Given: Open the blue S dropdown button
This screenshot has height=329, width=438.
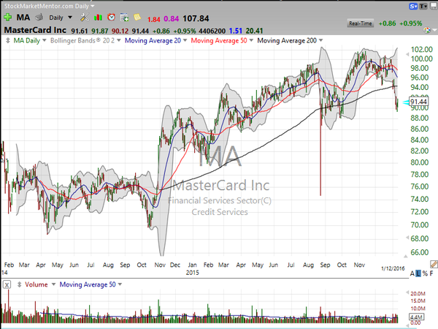Looking at the screenshot, I should 413,6.
